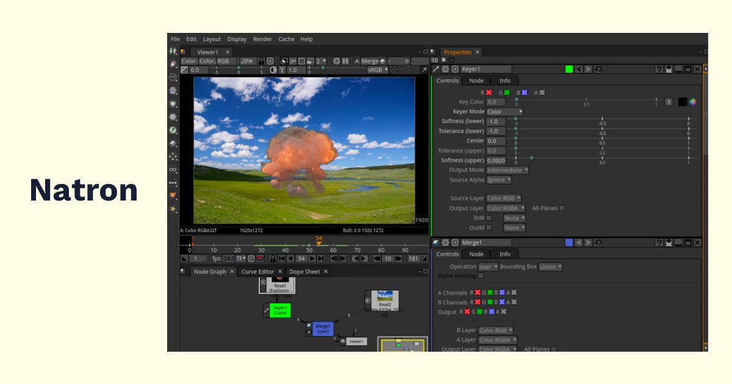Screen dimensions: 732x384
Task: Enable Alpha masking checkbox in Merge1
Action: pos(481,276)
